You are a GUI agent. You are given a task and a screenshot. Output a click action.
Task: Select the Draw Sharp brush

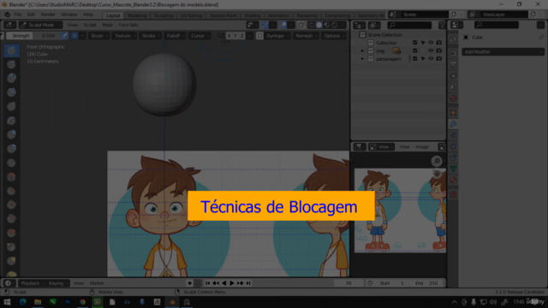click(x=11, y=64)
